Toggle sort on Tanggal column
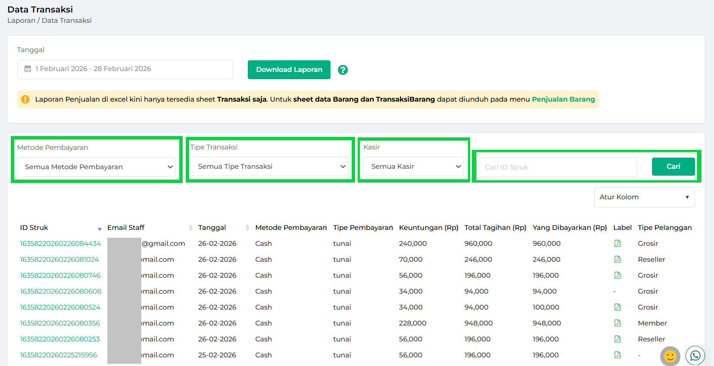The width and height of the screenshot is (714, 366). 247,228
